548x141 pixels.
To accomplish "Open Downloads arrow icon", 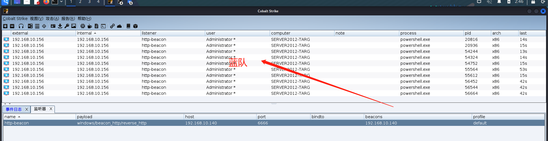I will point(60,26).
